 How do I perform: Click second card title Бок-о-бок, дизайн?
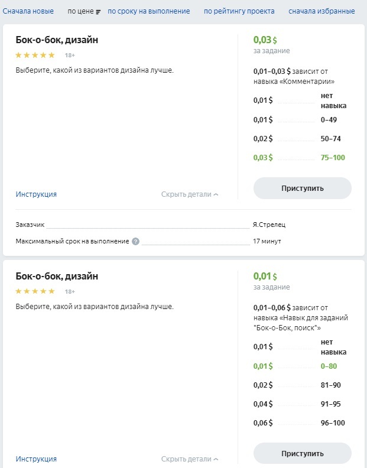57,277
